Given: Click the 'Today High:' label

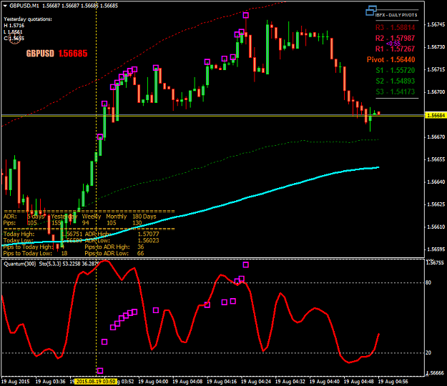Looking at the screenshot, I should 19,234.
